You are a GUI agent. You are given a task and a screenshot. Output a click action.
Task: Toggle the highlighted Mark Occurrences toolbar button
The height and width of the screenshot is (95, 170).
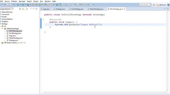(x=60, y=5)
